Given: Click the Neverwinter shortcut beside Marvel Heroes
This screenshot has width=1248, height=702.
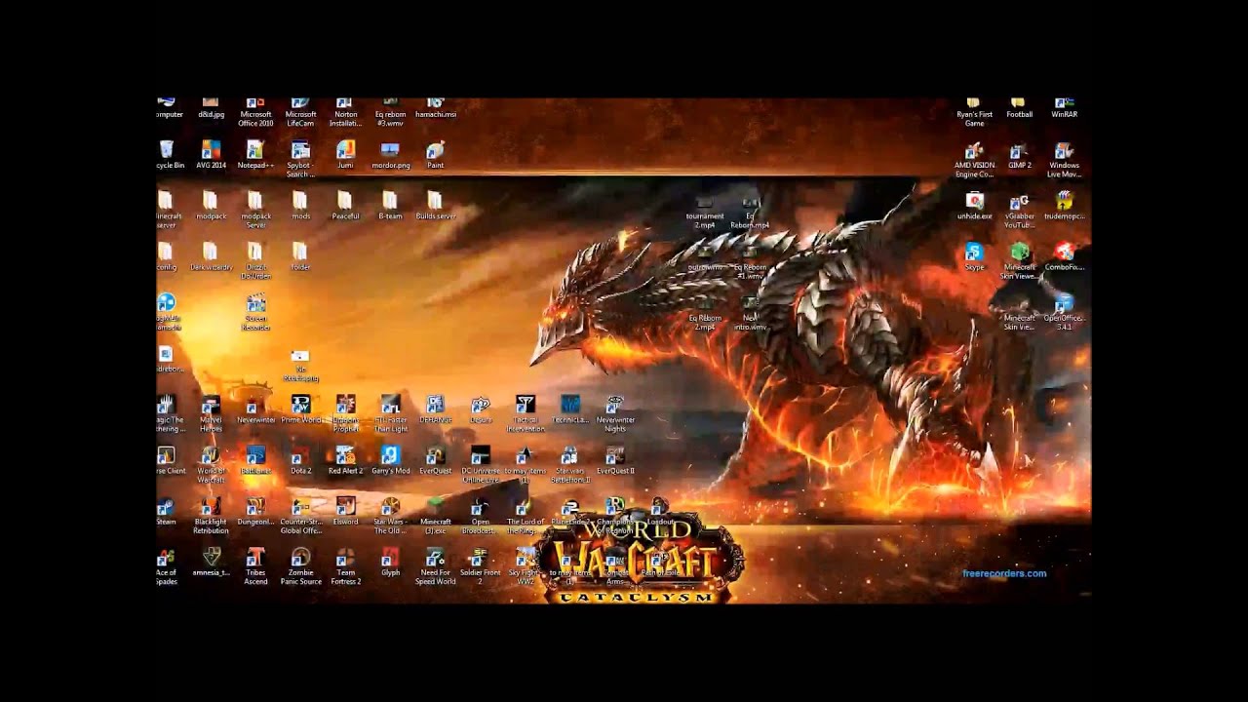Looking at the screenshot, I should [255, 409].
